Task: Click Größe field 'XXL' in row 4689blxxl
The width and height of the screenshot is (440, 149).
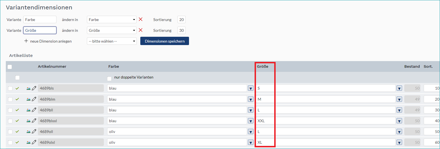Action: tap(326, 121)
